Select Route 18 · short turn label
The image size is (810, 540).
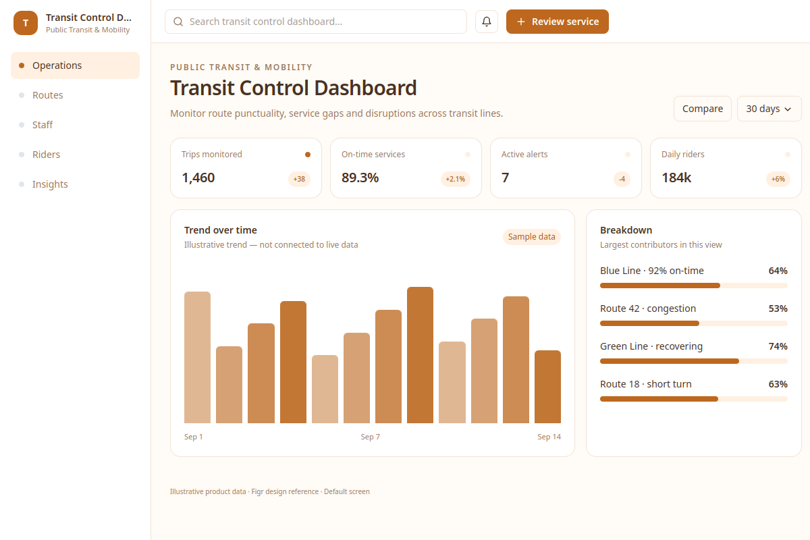tap(646, 384)
